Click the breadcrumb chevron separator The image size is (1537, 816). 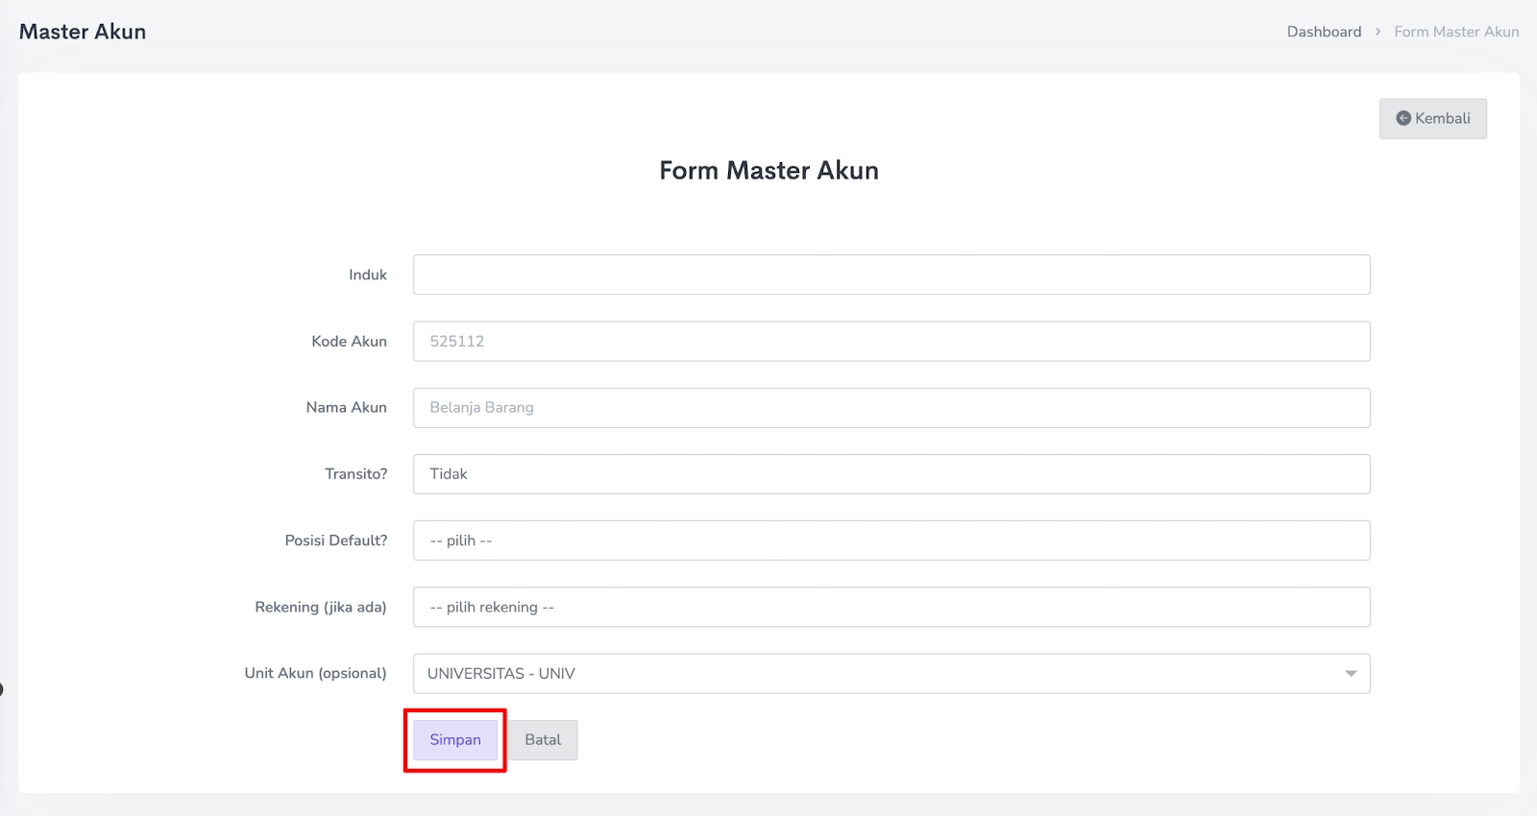[x=1378, y=32]
